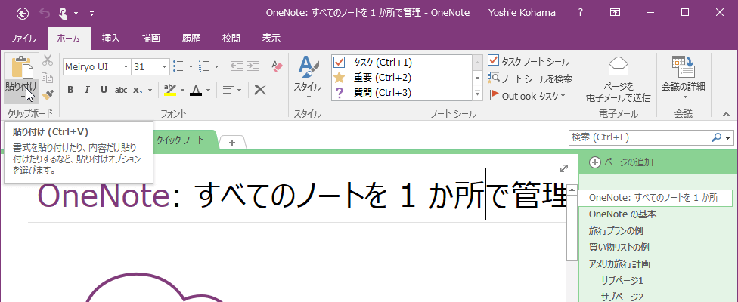Click ページの追加 (Add Page) button
Image resolution: width=738 pixels, height=302 pixels.
pyautogui.click(x=622, y=162)
